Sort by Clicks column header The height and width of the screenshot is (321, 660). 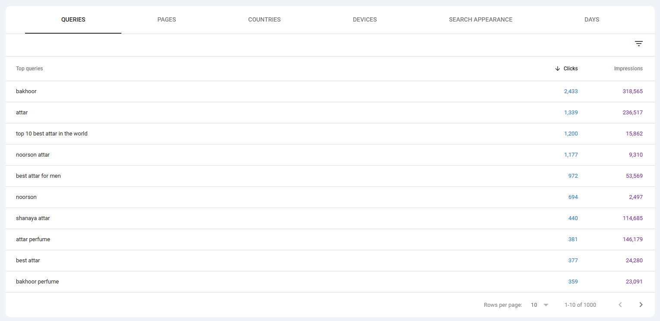(571, 69)
